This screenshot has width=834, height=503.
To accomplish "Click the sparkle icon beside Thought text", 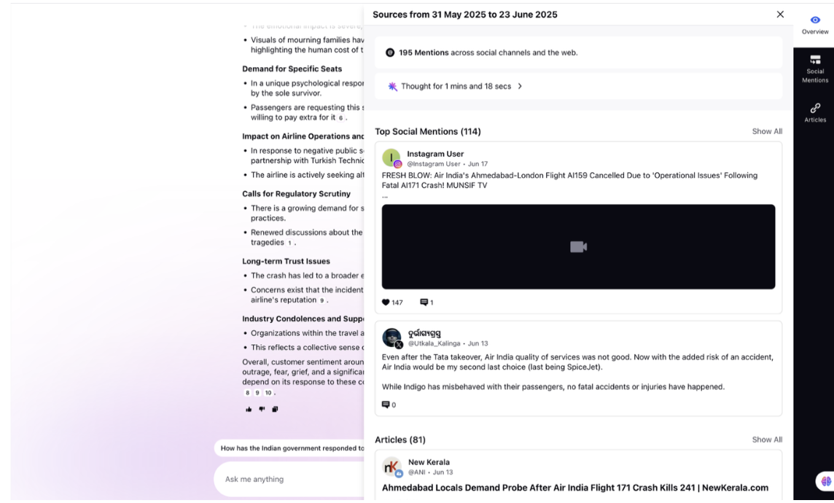I will 392,86.
